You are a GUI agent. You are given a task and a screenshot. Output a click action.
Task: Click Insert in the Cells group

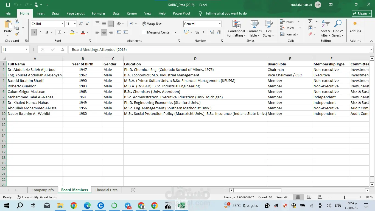(x=287, y=22)
